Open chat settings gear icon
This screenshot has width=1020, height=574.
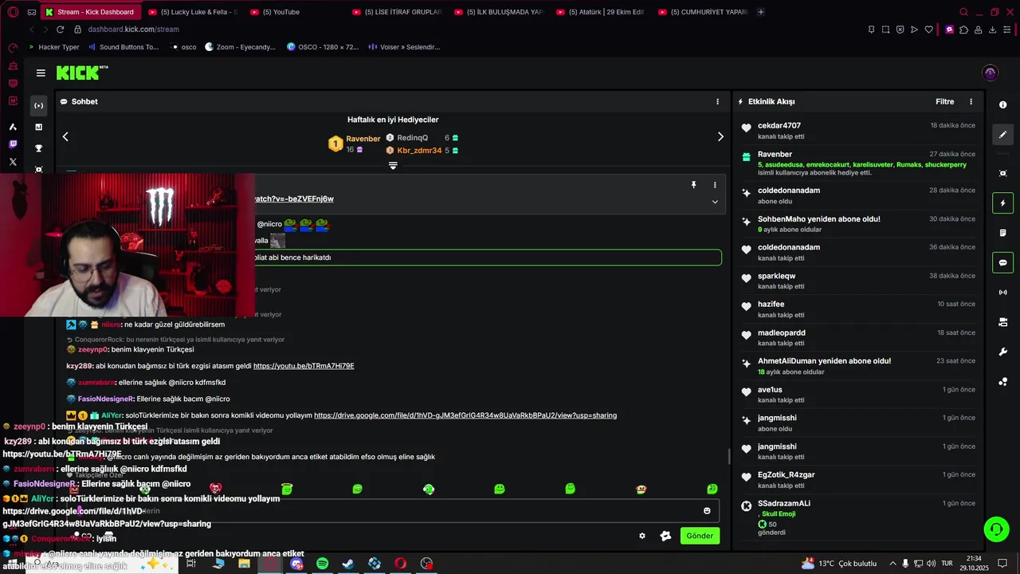point(642,536)
